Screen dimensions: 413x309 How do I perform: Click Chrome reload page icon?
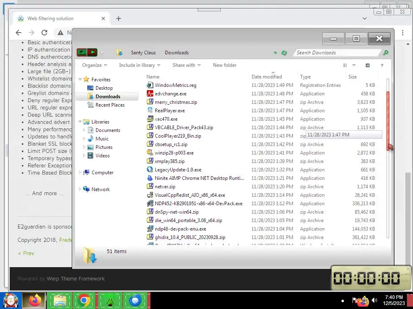(44, 33)
